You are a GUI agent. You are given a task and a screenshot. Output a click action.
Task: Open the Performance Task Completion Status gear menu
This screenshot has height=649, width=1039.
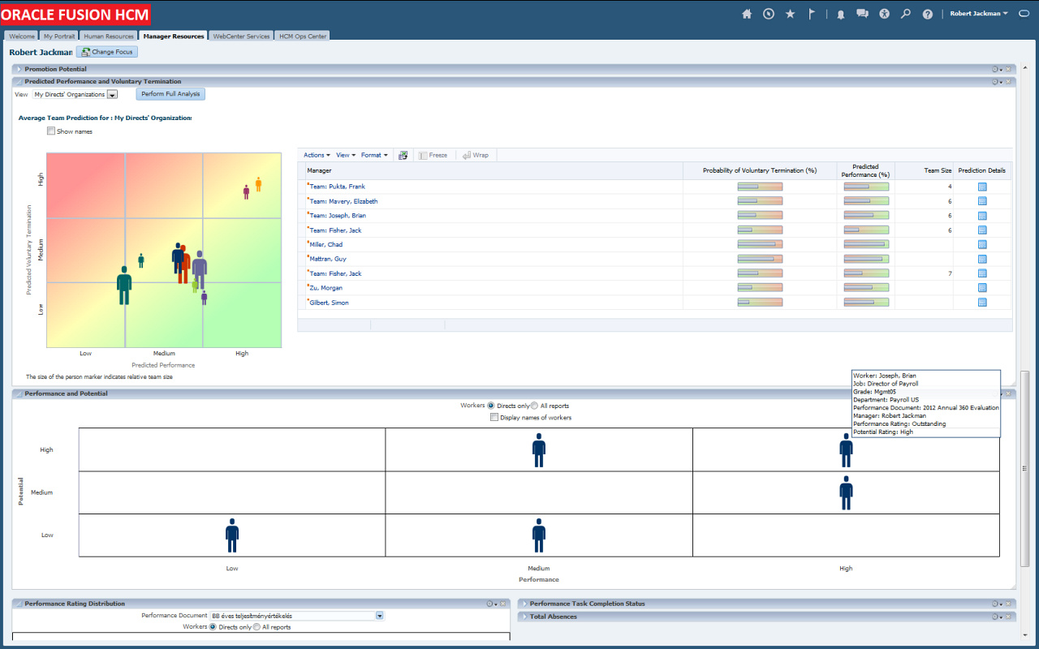pos(997,604)
